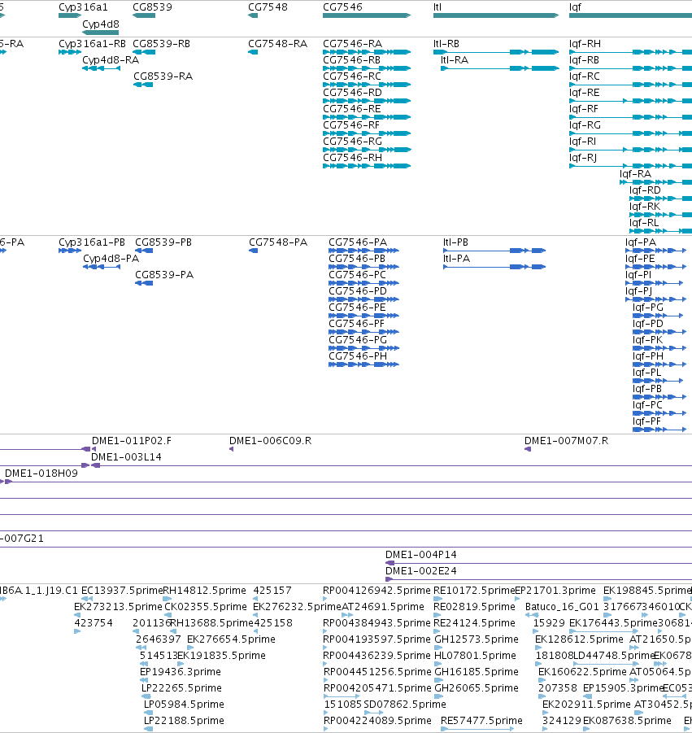Select the CG8539-PB protein label
Screen dimensions: 692x733
coord(163,242)
